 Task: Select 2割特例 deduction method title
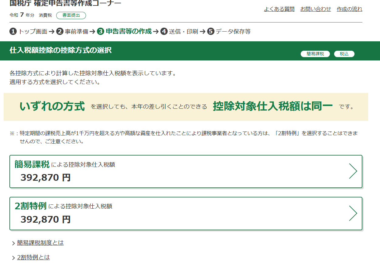click(x=30, y=206)
